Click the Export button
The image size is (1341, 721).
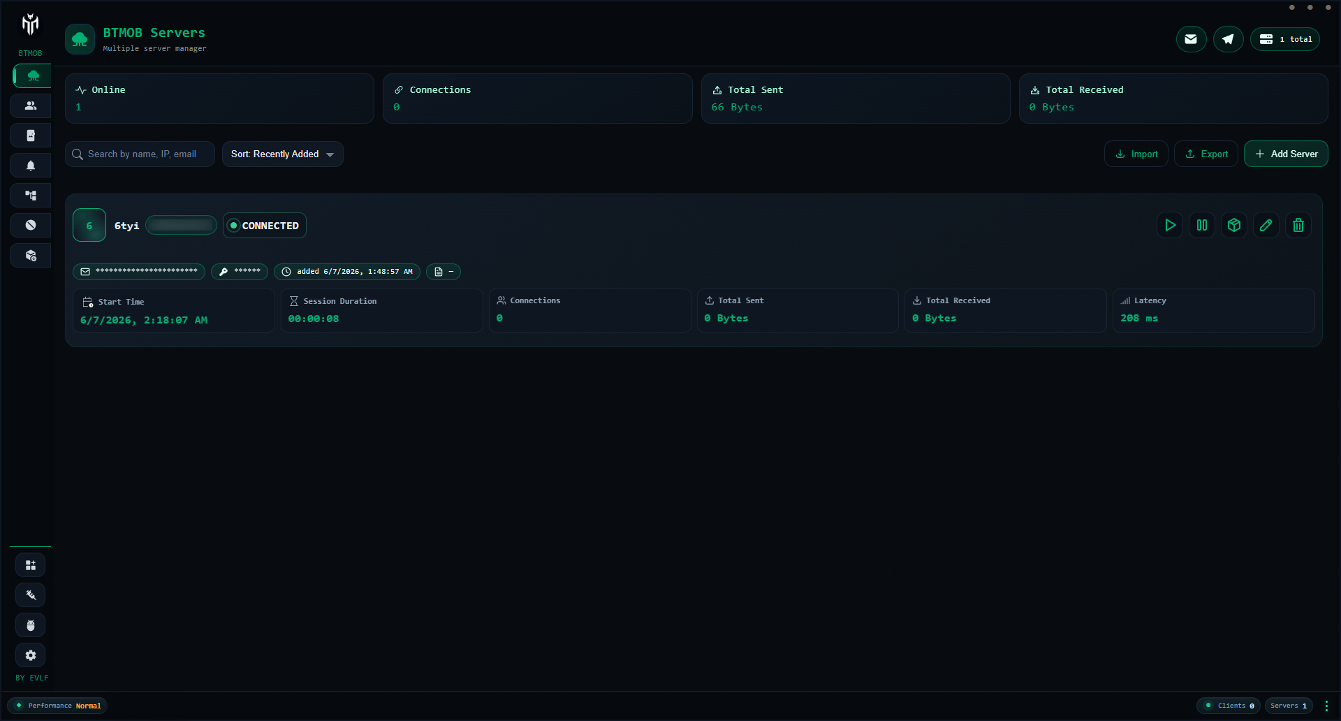[x=1206, y=154]
